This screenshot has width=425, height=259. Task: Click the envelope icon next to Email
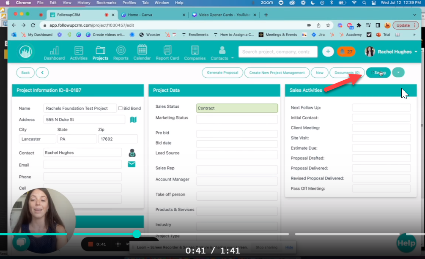point(132,164)
